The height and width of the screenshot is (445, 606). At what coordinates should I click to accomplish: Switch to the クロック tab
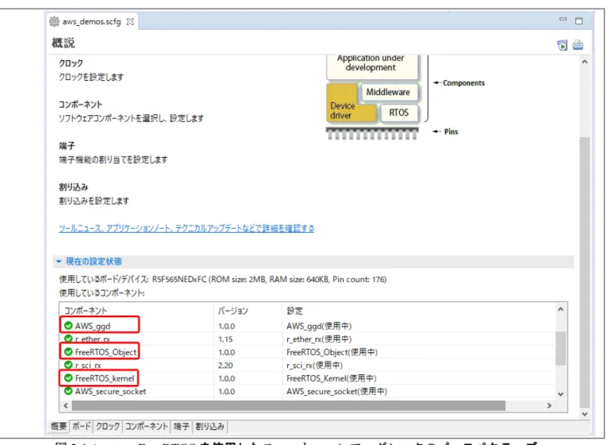[x=108, y=427]
